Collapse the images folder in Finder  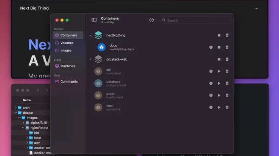pyautogui.click(x=19, y=118)
